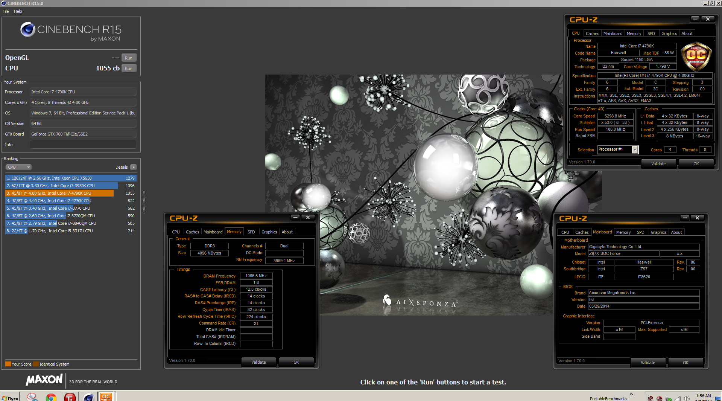Screen dimensions: 722x401
Task: Select the i7-3840QM ranking row
Action: [x=71, y=223]
